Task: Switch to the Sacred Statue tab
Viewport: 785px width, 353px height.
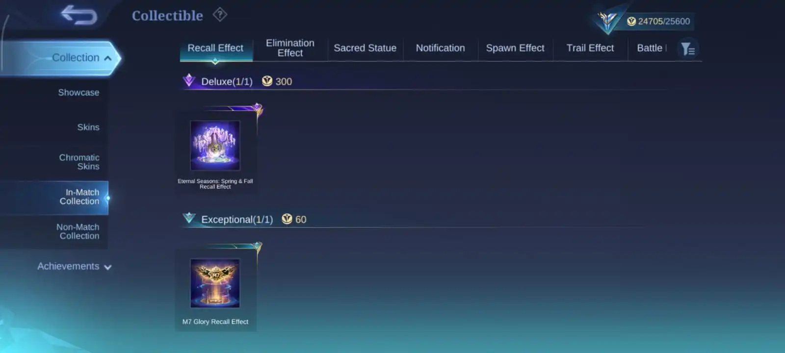Action: coord(365,48)
